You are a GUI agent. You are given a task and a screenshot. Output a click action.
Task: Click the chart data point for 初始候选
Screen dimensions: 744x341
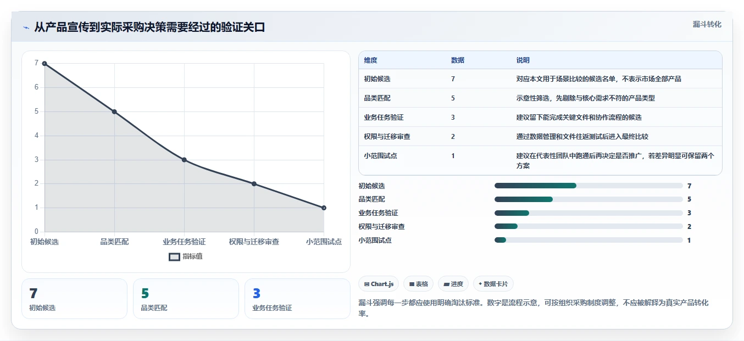coord(45,63)
